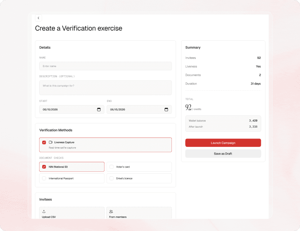Click the Invitees section heading
This screenshot has height=231, width=300.
click(x=46, y=199)
